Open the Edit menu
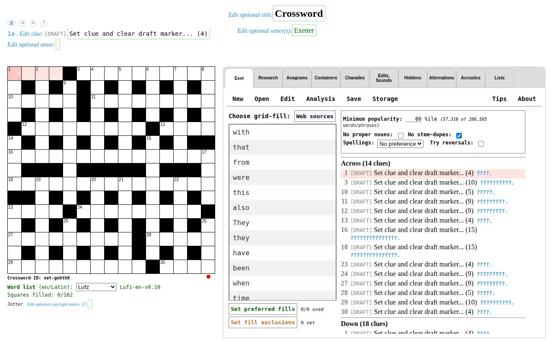Screen dimensions: 553x345 tap(287, 99)
